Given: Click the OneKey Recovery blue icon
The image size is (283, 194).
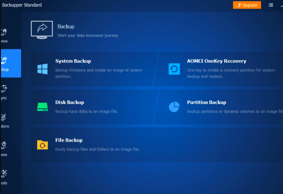Looking at the screenshot, I should coord(174,69).
